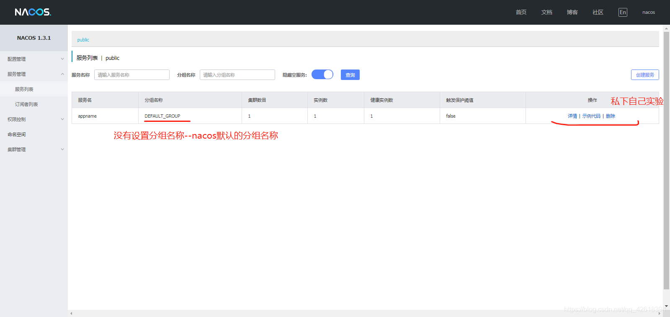Click the 健康实例数 column header
The width and height of the screenshot is (670, 317).
(402, 100)
